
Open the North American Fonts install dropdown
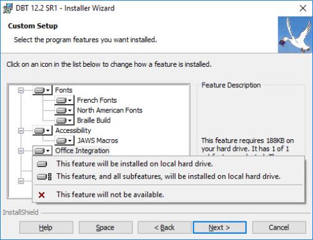(x=64, y=110)
